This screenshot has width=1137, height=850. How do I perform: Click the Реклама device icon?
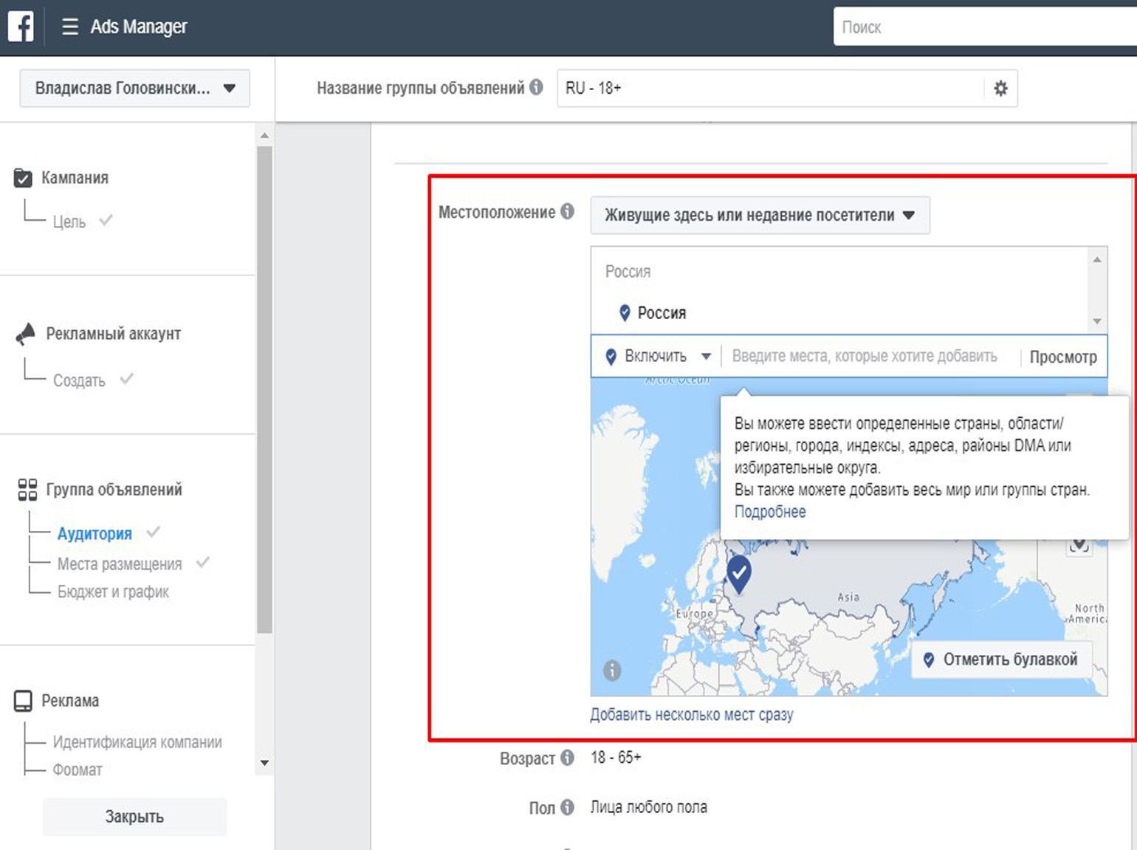(x=23, y=701)
